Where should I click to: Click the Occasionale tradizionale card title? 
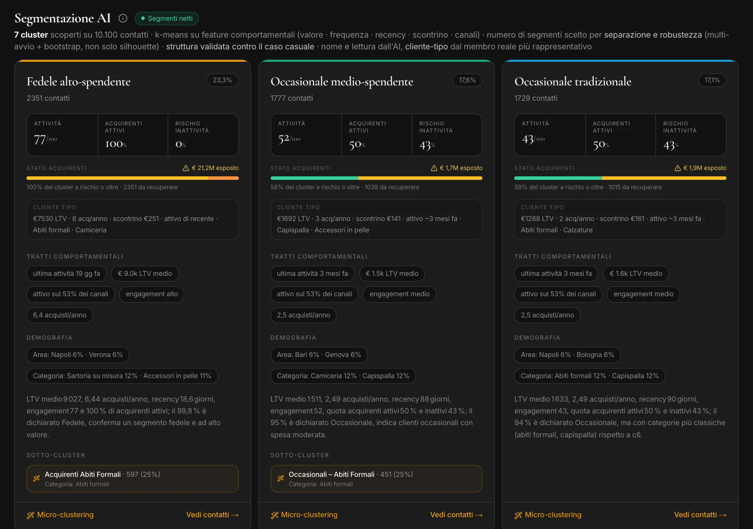[573, 82]
